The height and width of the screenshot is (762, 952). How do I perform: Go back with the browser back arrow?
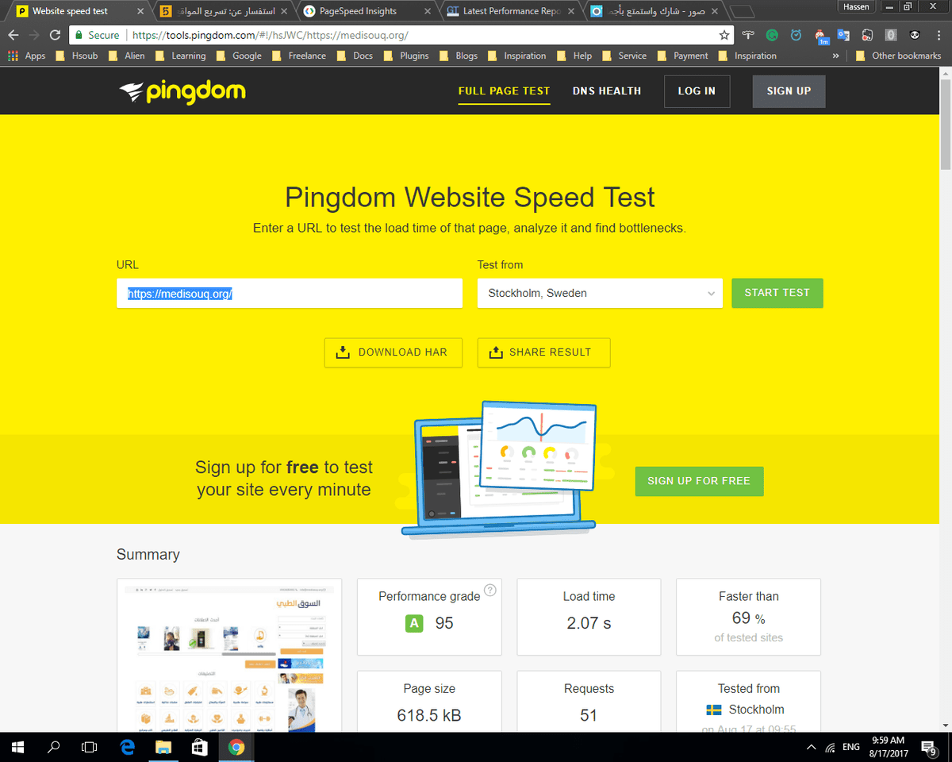point(13,35)
